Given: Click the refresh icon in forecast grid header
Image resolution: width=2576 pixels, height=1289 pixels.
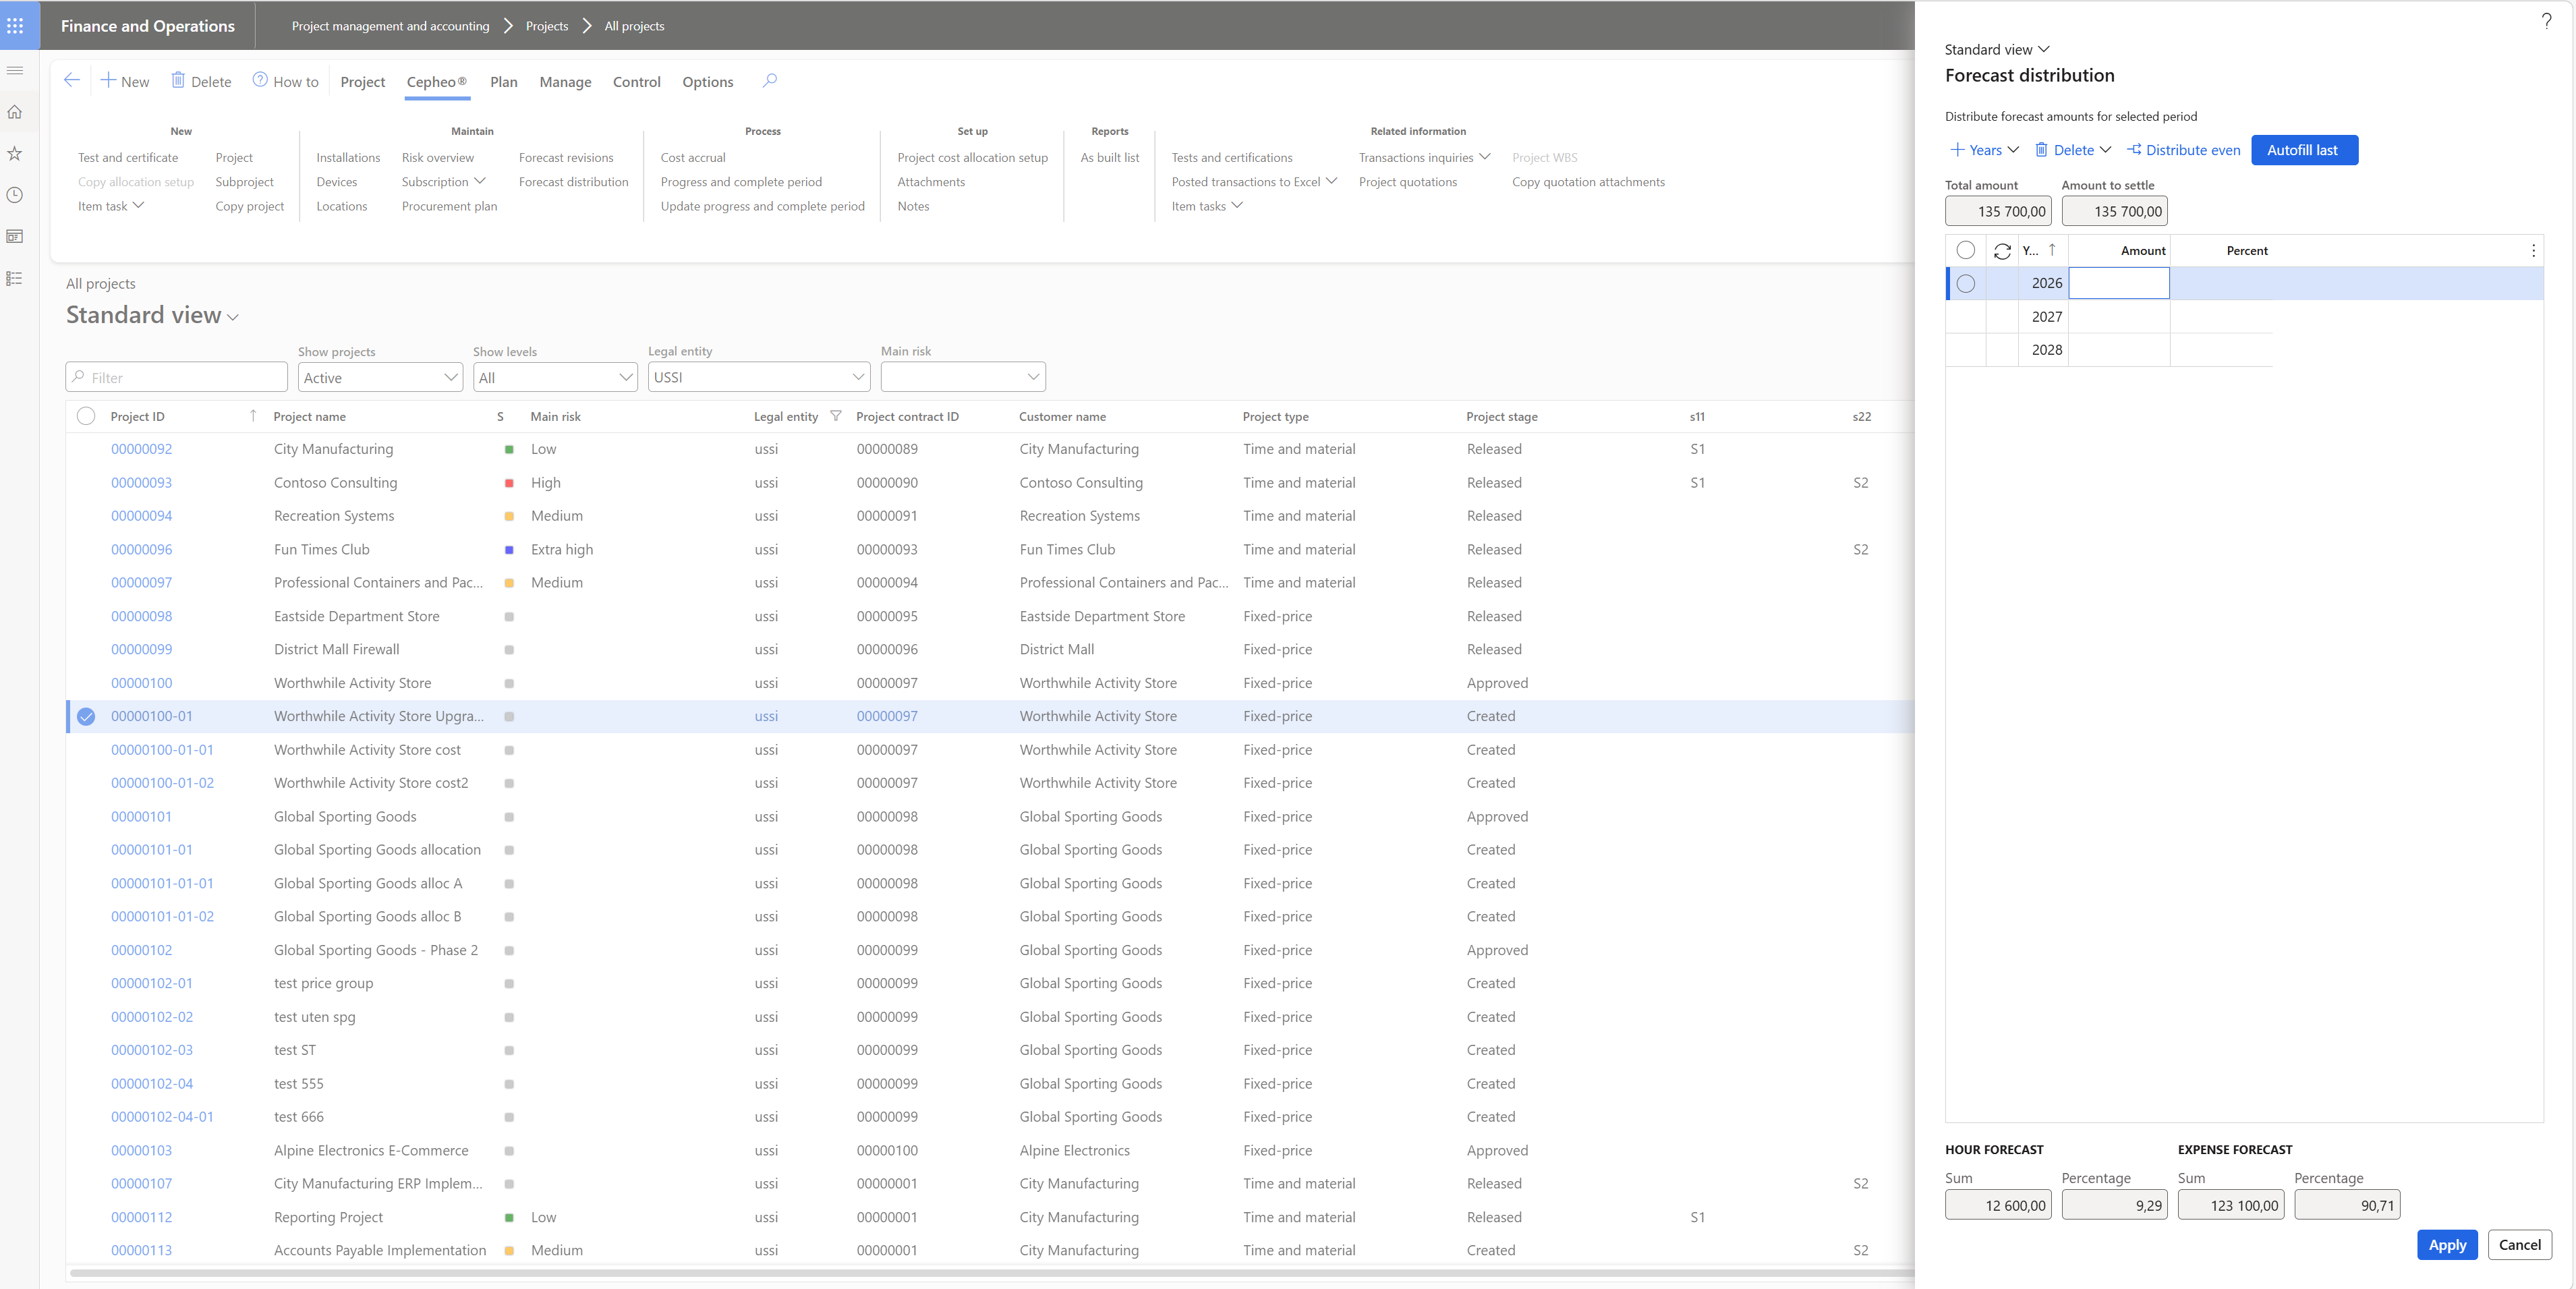Looking at the screenshot, I should click(x=2002, y=251).
